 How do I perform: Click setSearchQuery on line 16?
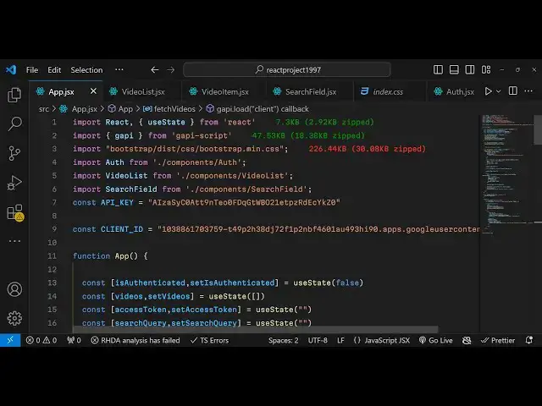pos(204,323)
